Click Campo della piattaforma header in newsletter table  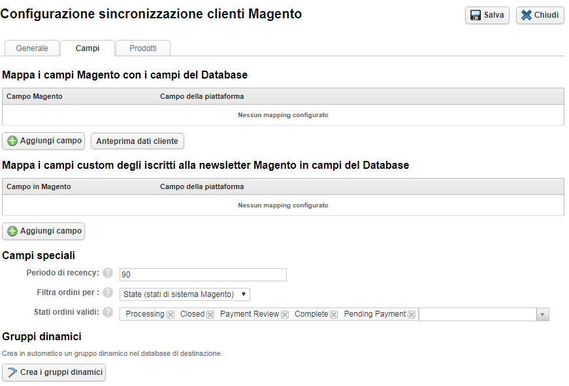coord(202,186)
